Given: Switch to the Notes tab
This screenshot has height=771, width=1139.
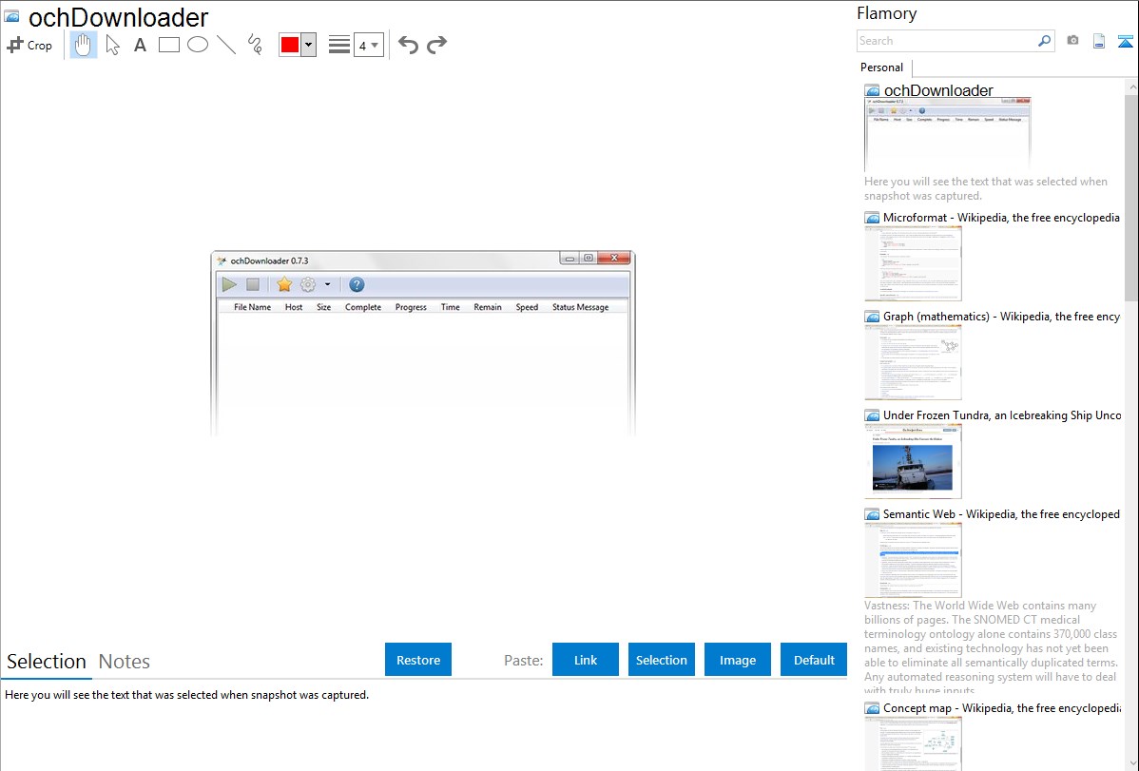Looking at the screenshot, I should pos(125,662).
